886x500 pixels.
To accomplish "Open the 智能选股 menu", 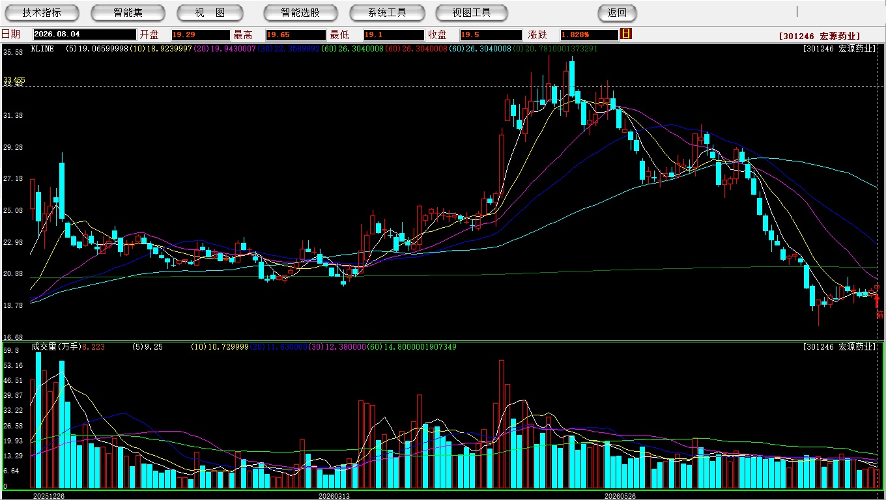I will 300,12.
